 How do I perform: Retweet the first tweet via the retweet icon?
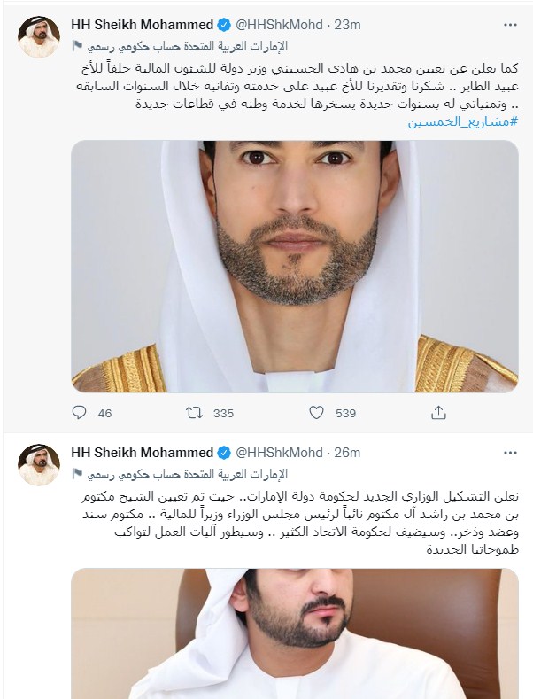point(194,413)
